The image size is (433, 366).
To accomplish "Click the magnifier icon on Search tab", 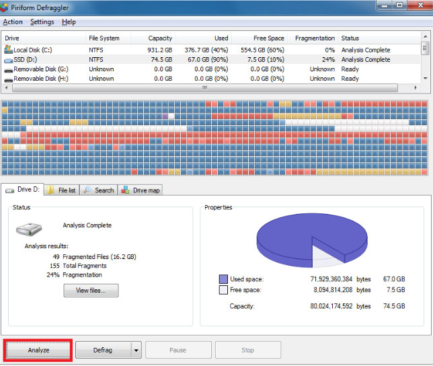I will pyautogui.click(x=87, y=190).
